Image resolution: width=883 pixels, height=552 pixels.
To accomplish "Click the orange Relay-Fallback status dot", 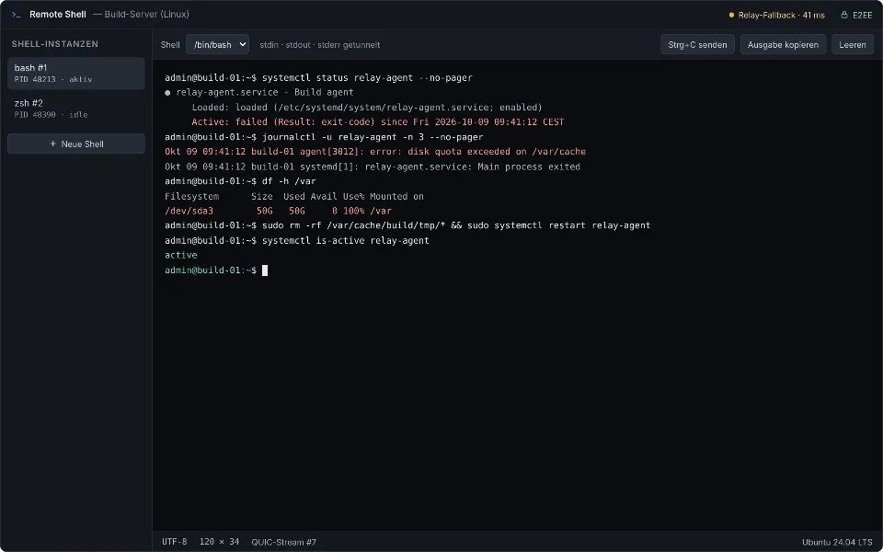I will pos(731,16).
